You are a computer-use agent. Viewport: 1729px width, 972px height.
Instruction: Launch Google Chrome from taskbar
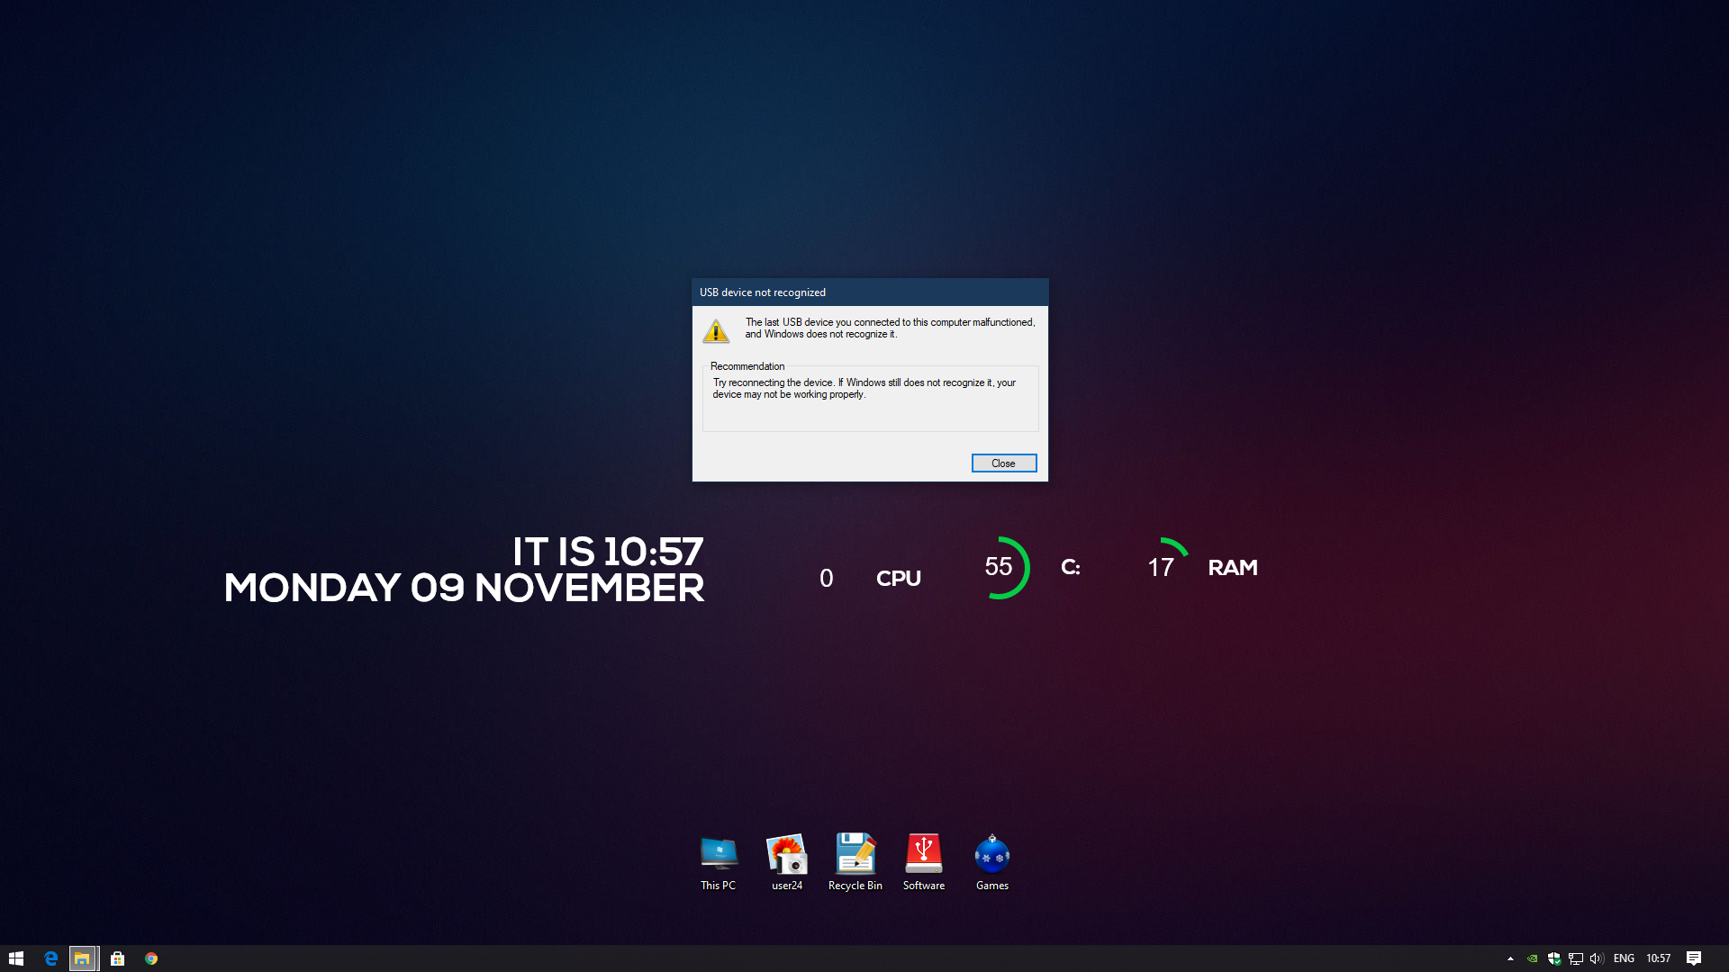[151, 958]
